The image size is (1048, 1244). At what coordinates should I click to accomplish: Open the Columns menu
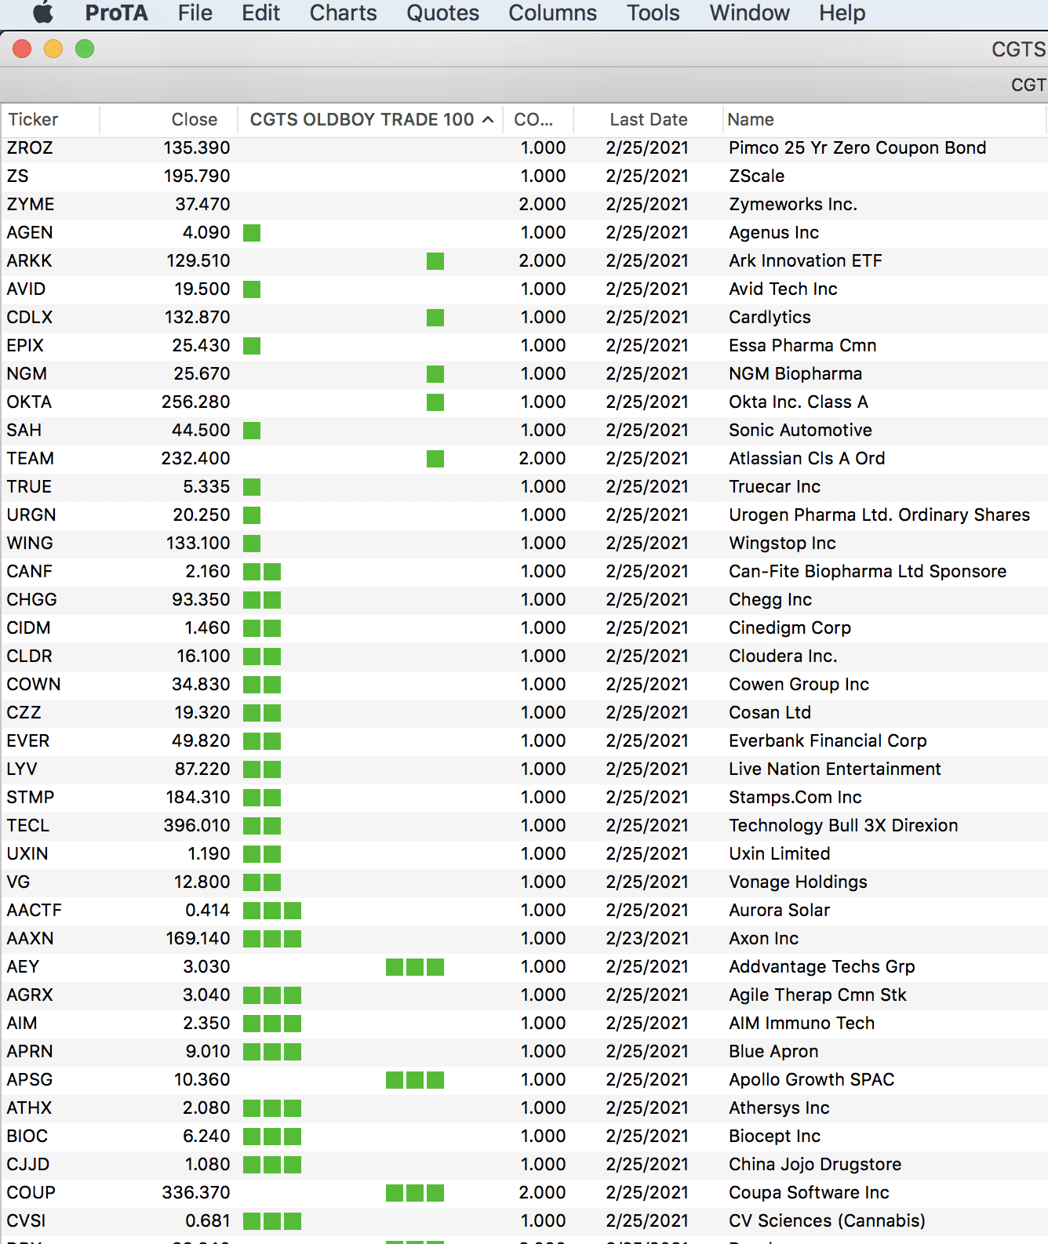pos(552,13)
